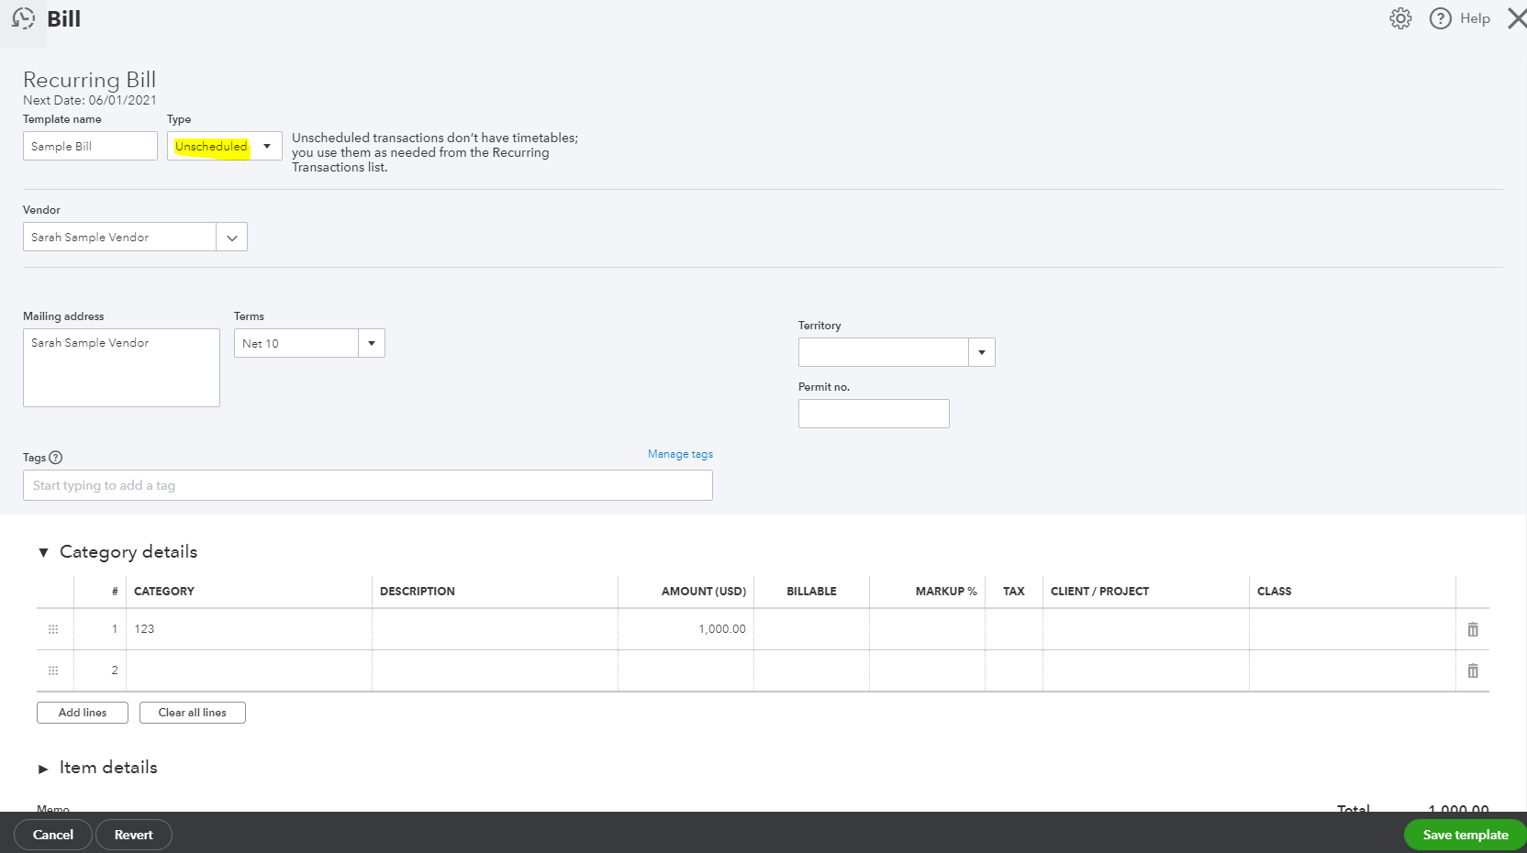Click the Clear all lines button

(x=192, y=713)
